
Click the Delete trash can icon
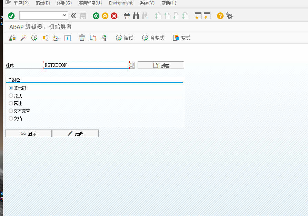(x=82, y=38)
